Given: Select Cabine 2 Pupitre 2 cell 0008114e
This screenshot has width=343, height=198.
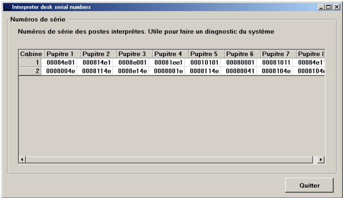Looking at the screenshot, I should point(95,71).
